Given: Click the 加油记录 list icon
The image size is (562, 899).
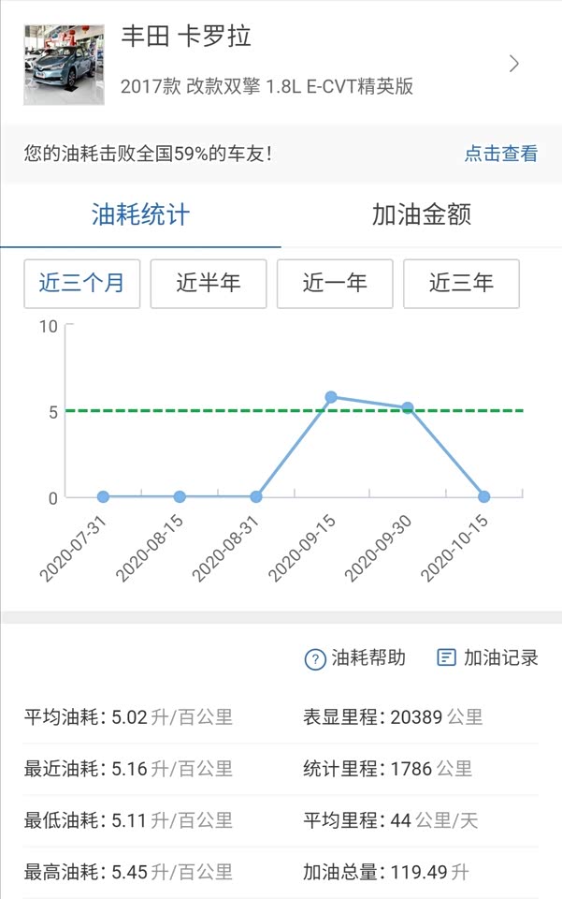Looking at the screenshot, I should [447, 657].
